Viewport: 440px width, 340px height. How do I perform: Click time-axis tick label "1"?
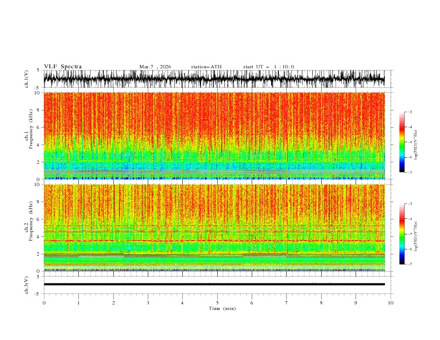78,303
